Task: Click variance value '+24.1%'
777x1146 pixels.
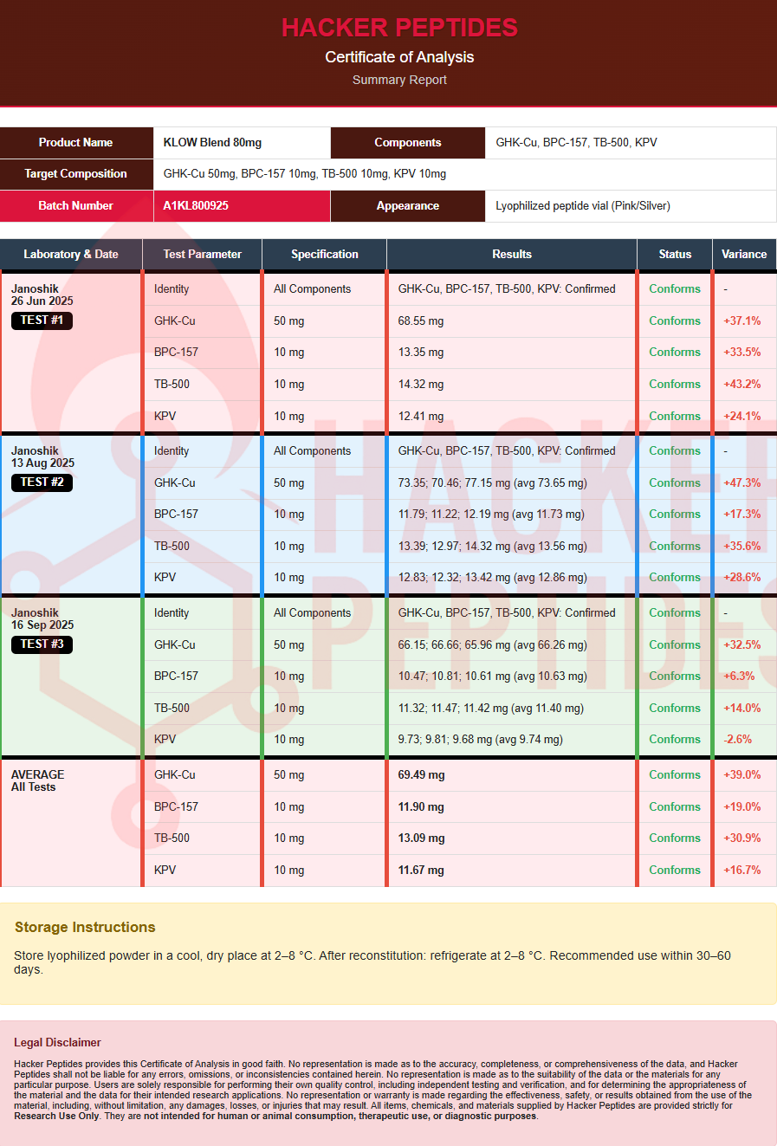Action: click(x=742, y=417)
